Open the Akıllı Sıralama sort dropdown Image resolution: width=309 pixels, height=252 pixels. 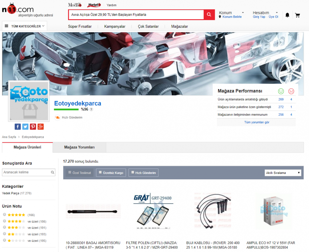pyautogui.click(x=283, y=173)
